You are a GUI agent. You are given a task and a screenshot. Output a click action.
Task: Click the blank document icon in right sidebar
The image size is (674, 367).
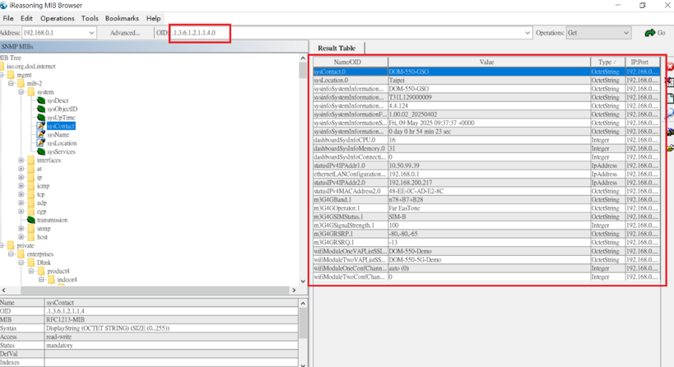pyautogui.click(x=670, y=98)
